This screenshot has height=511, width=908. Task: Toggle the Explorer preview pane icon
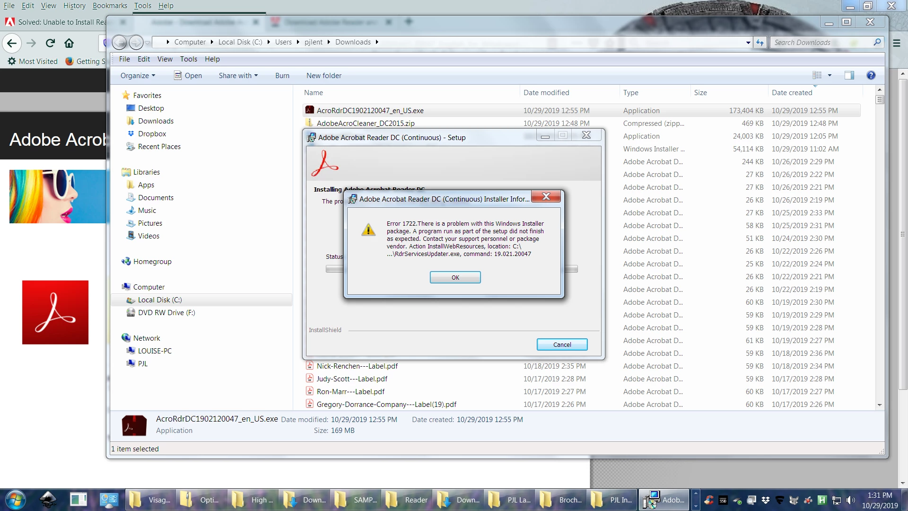849,75
